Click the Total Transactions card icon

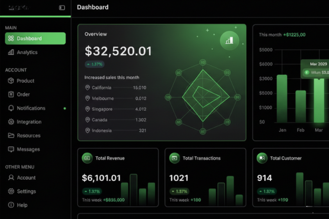174,158
